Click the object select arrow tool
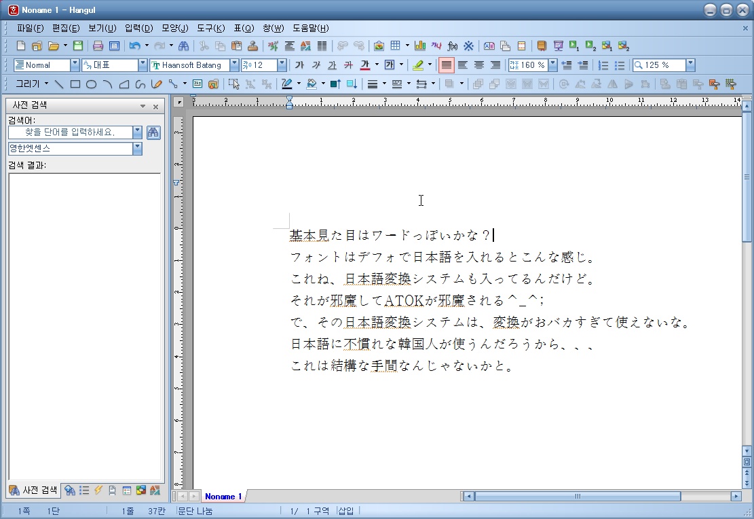The width and height of the screenshot is (754, 519). click(x=233, y=84)
